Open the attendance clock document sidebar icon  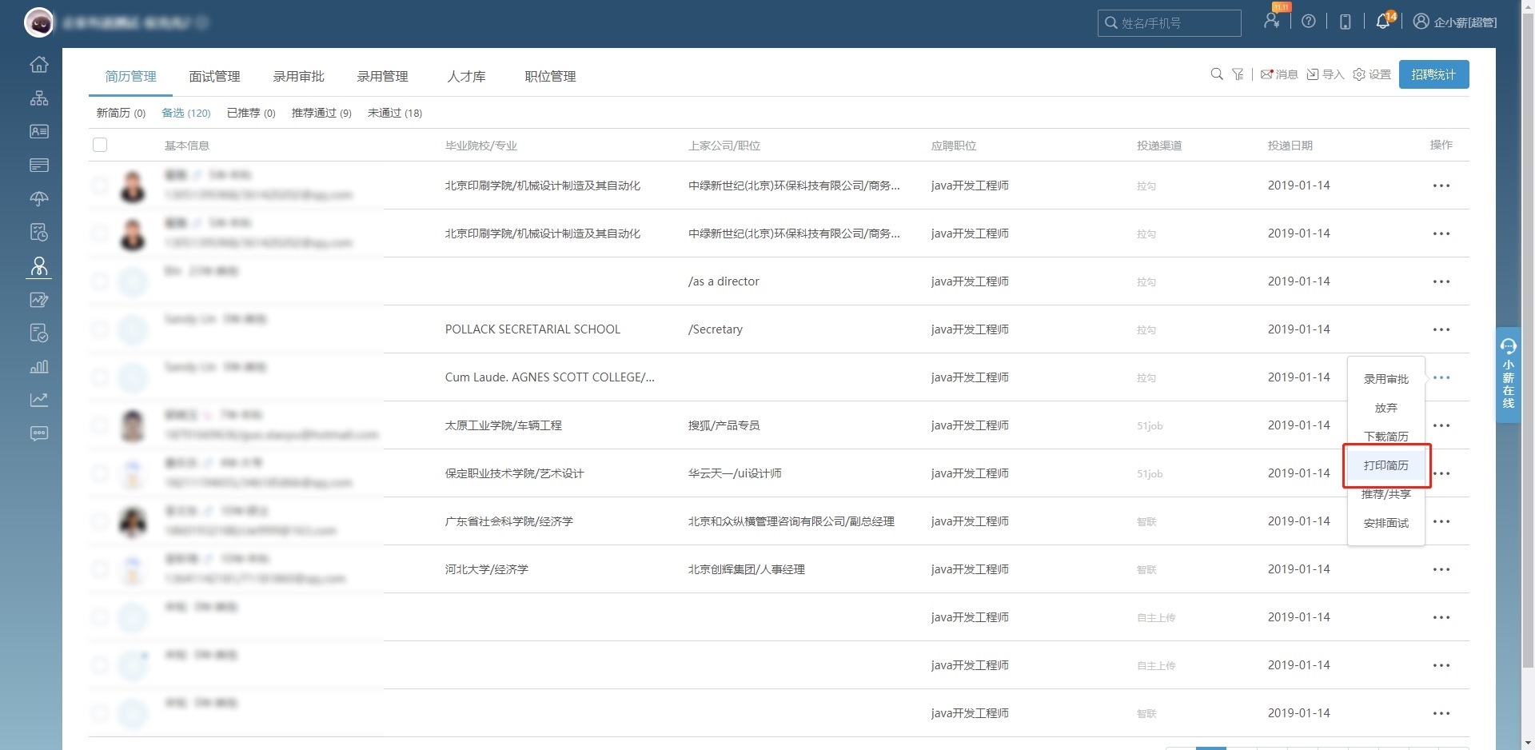coord(38,232)
